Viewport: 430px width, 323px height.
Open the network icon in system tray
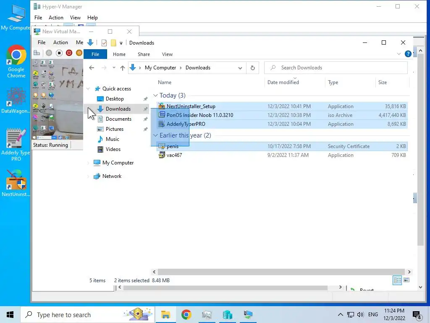351,315
